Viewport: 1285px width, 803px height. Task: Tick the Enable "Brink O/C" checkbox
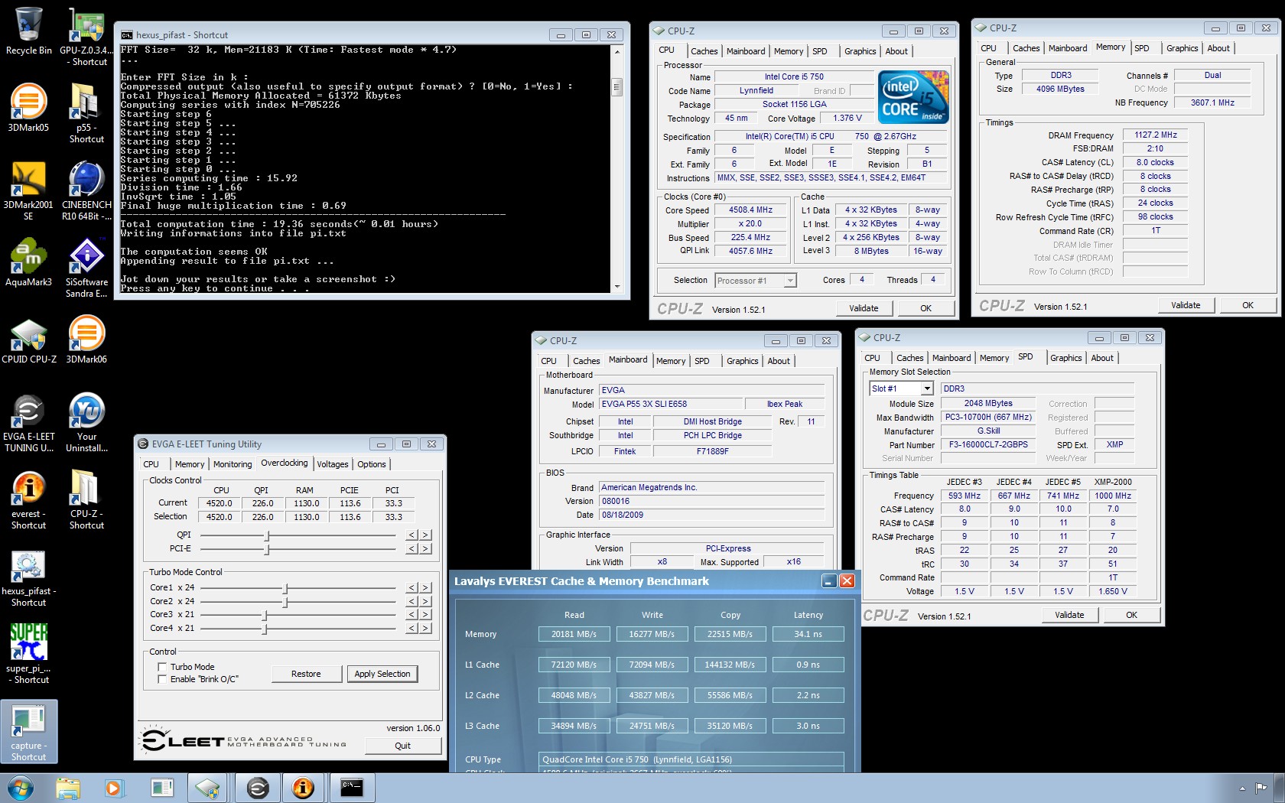pyautogui.click(x=162, y=679)
